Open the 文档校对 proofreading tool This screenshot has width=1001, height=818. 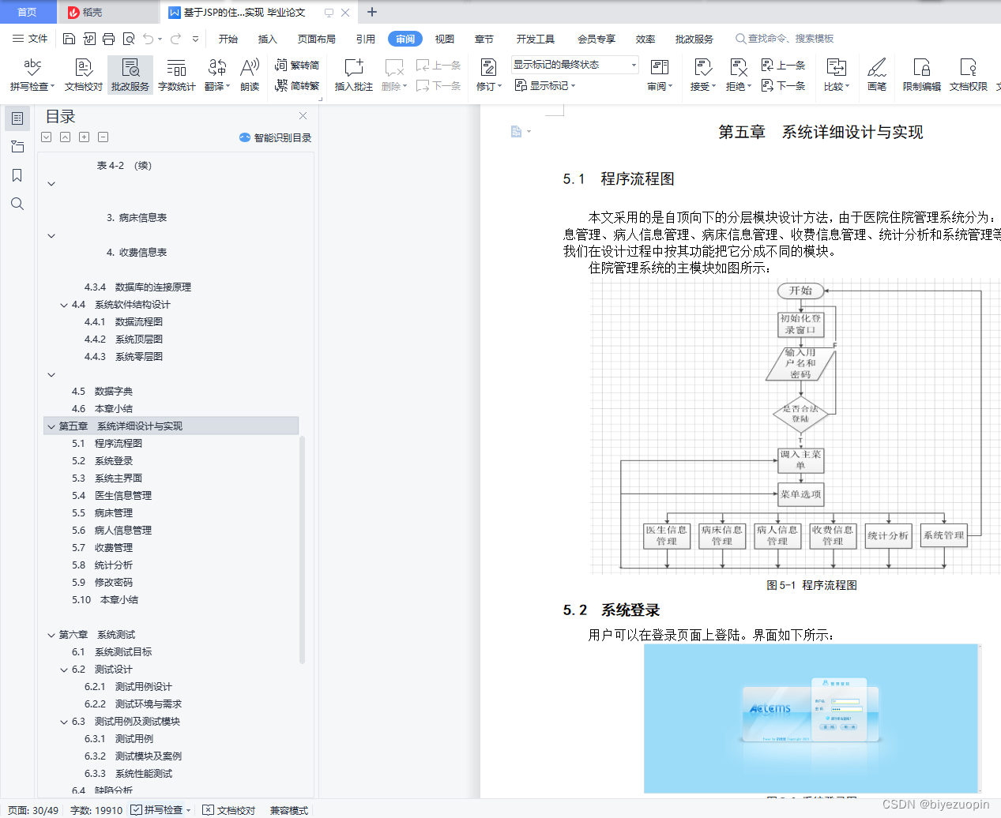pyautogui.click(x=83, y=75)
